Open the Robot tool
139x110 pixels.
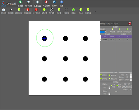pyautogui.click(x=81, y=11)
